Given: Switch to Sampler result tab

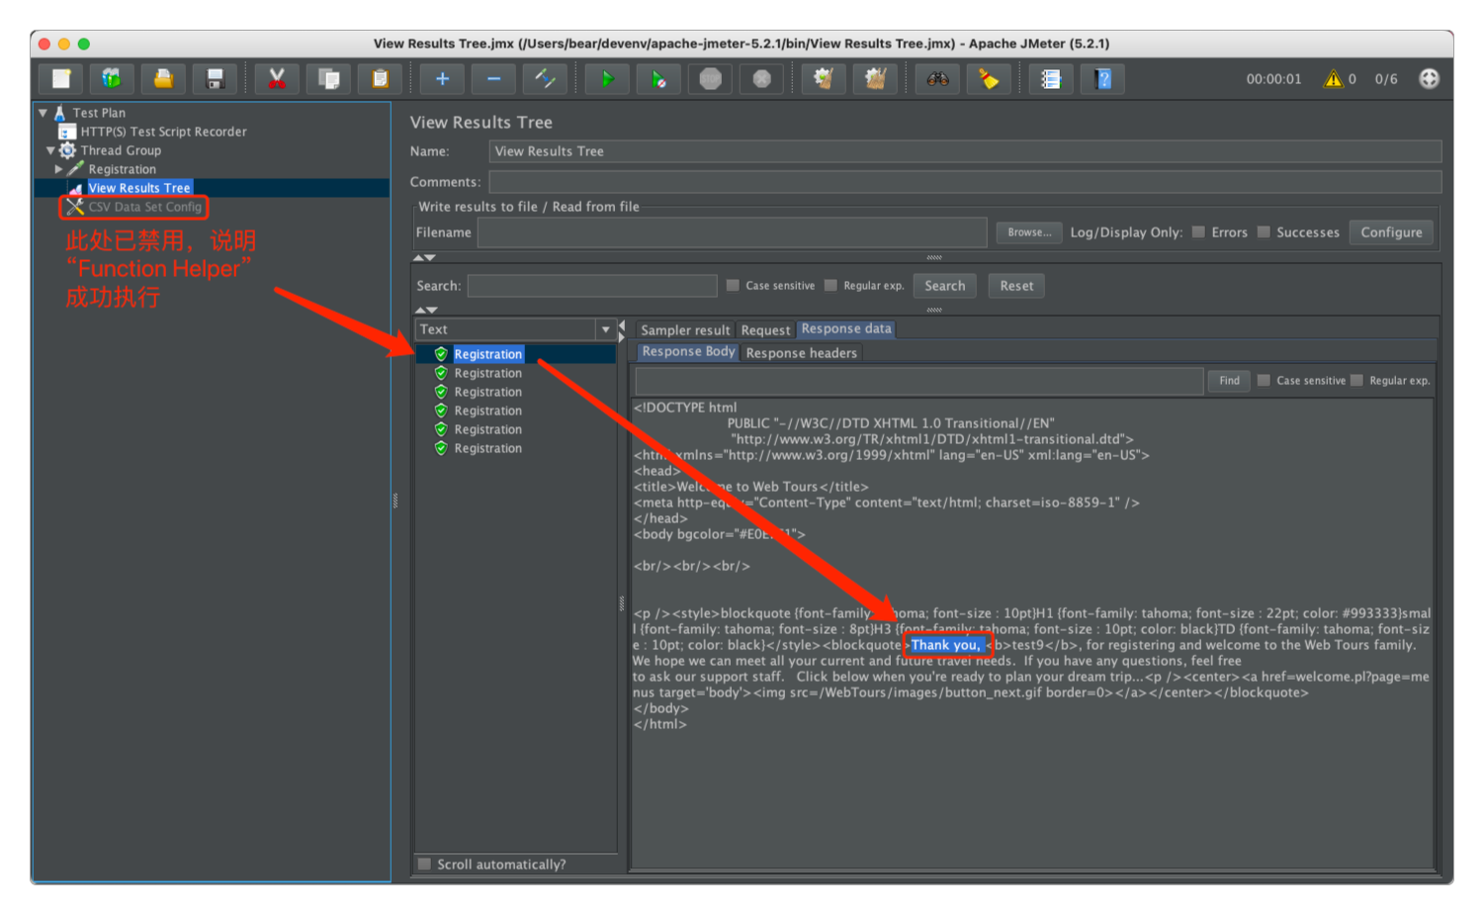Looking at the screenshot, I should (685, 330).
